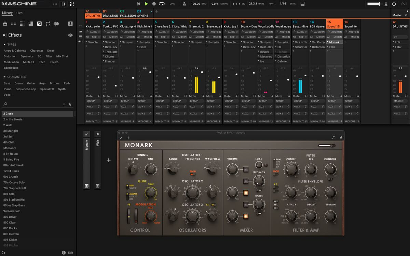Click the FX effects browser icon
The height and width of the screenshot is (256, 410).
pos(39,24)
